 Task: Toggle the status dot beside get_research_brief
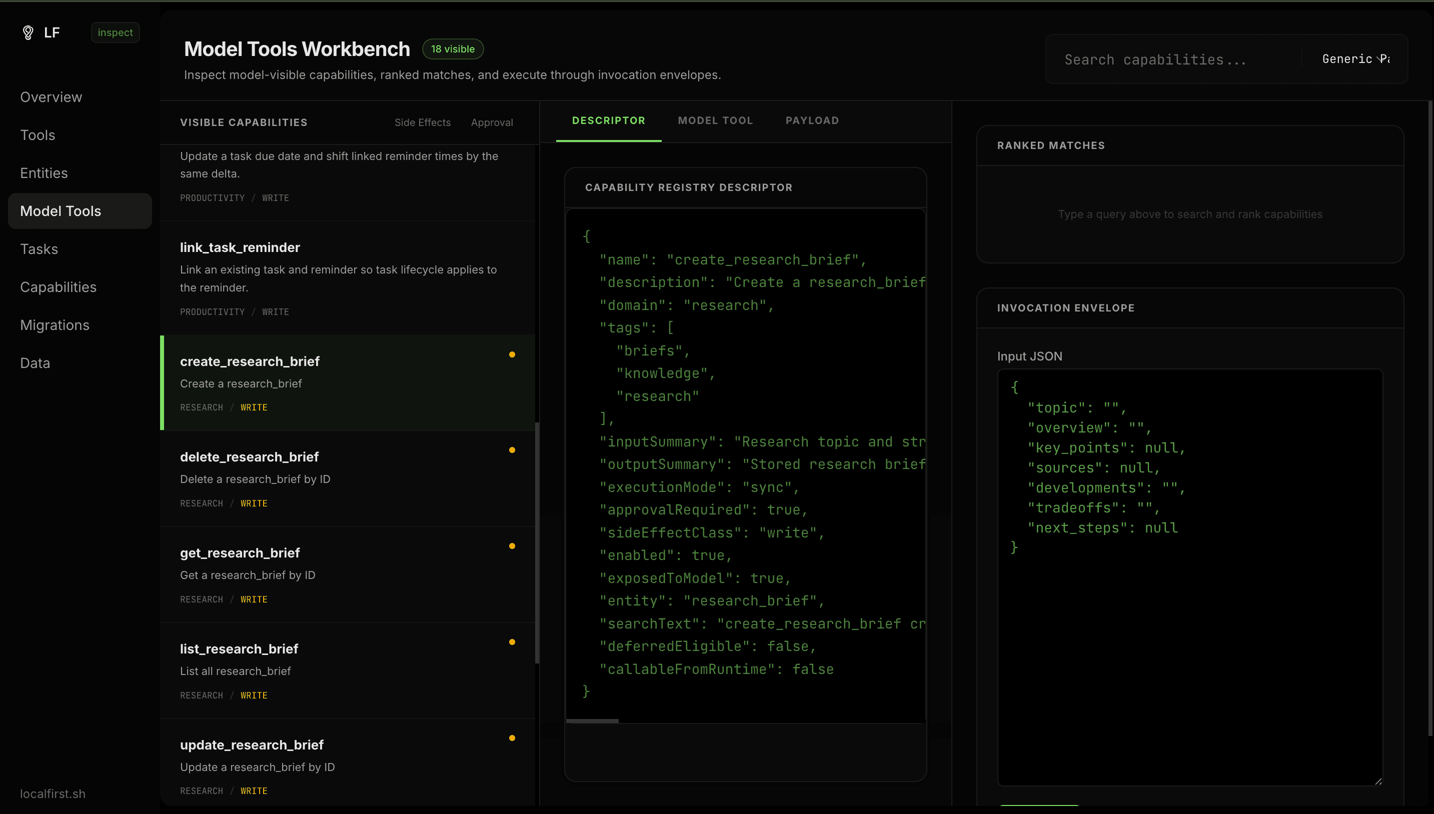(x=512, y=545)
